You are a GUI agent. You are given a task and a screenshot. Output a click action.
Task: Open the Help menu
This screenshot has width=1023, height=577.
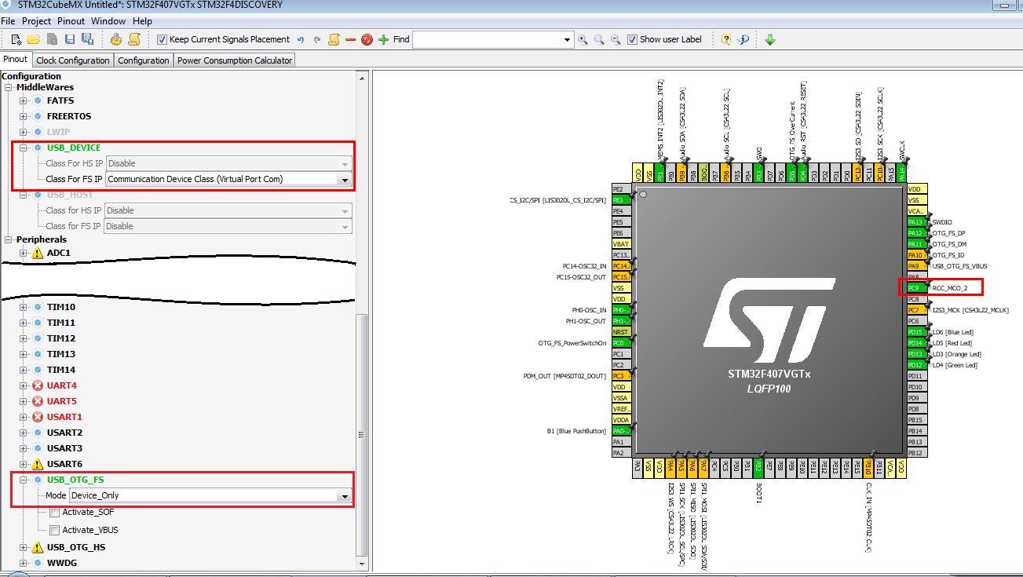[x=142, y=20]
